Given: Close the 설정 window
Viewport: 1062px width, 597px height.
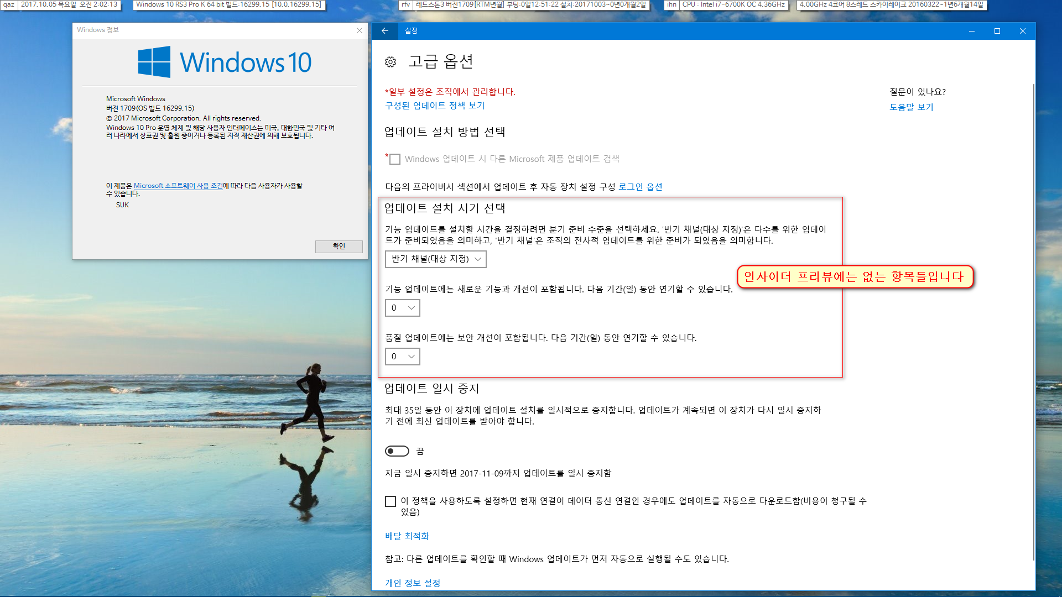Looking at the screenshot, I should (1023, 31).
